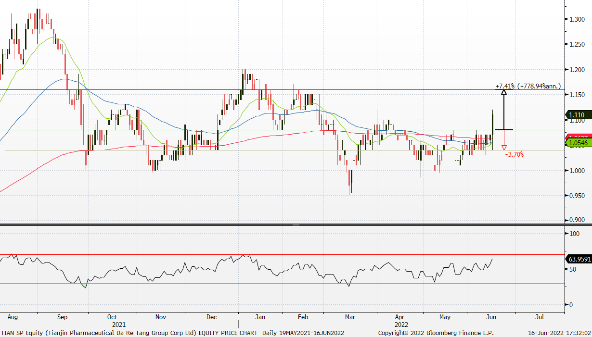This screenshot has width=592, height=337.
Task: Choose the Mar label on the date axis
Action: pyautogui.click(x=351, y=317)
